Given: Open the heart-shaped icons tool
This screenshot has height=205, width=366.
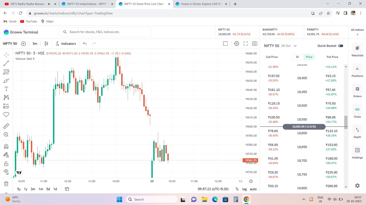Looking at the screenshot, I should [6, 114].
